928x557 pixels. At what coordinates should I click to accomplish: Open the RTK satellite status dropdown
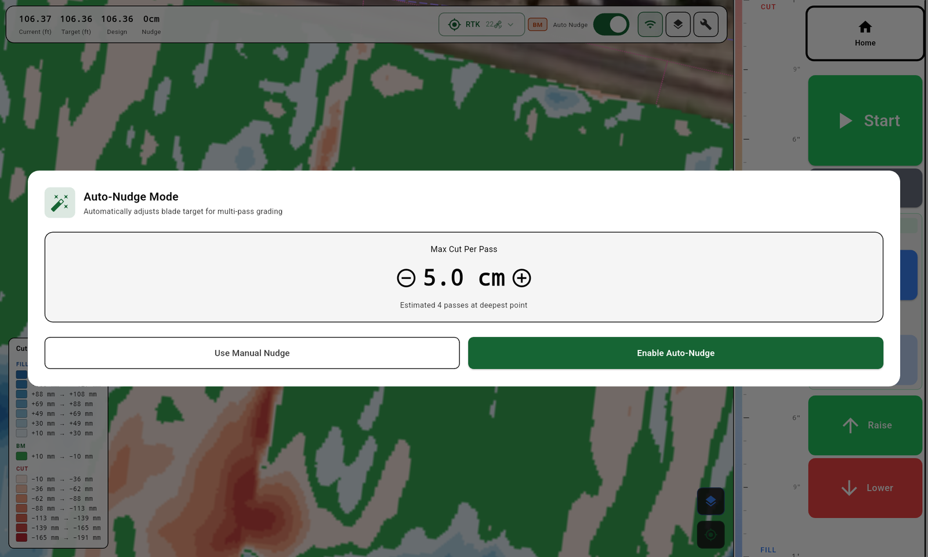tap(481, 24)
